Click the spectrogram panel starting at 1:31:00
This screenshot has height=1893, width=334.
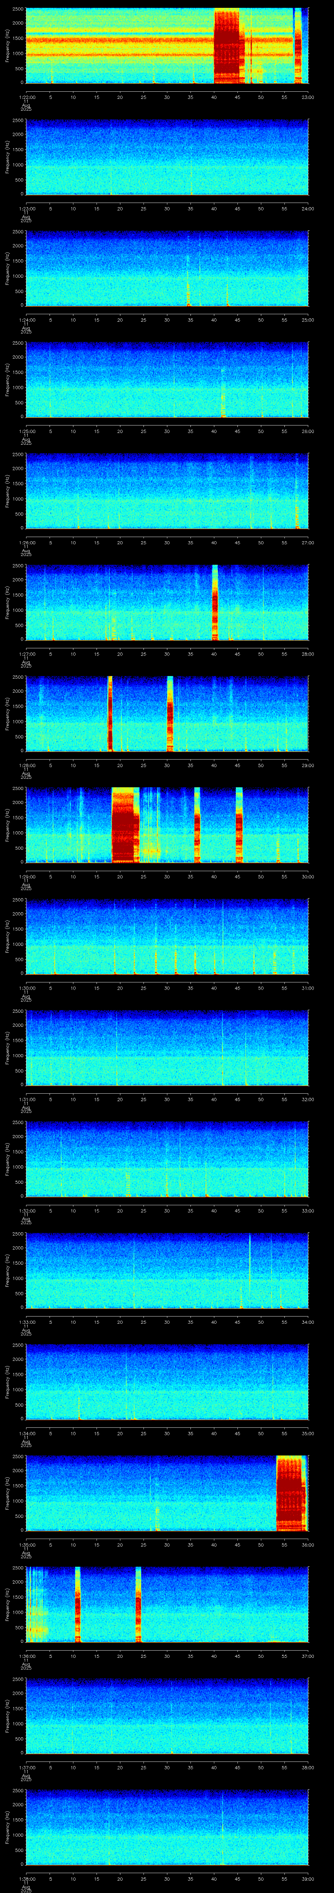point(167,1048)
